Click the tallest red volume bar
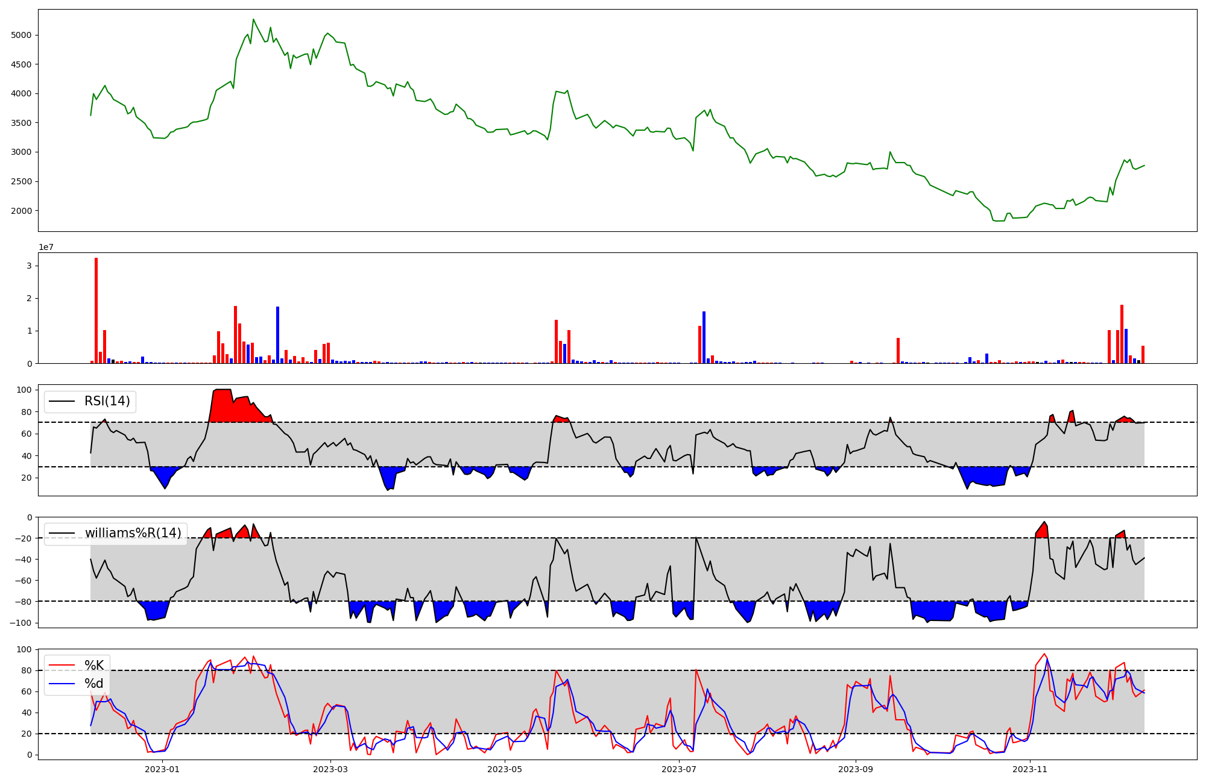The image size is (1206, 783). point(96,310)
